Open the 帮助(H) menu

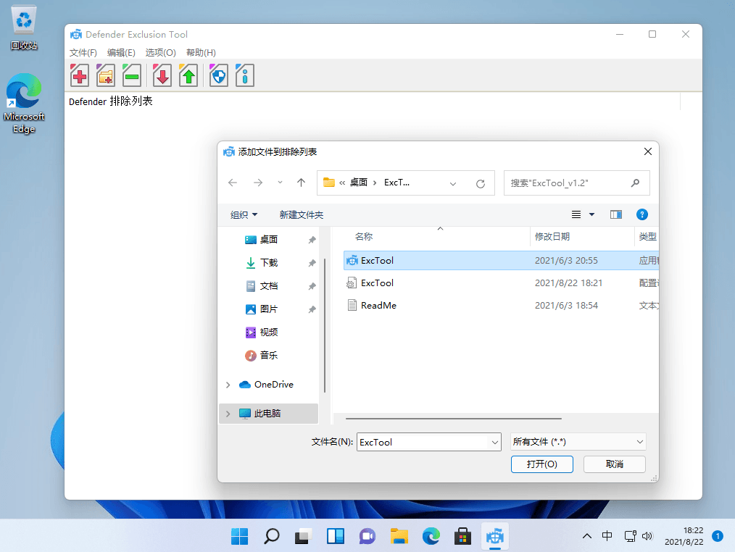[201, 52]
